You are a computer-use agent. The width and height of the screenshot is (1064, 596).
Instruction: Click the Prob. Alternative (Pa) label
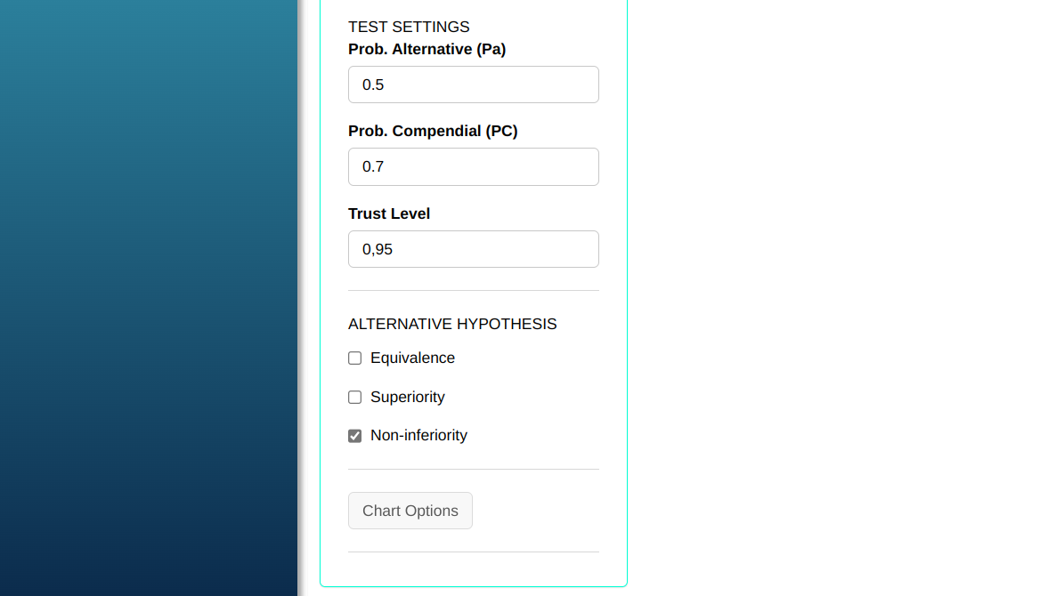426,49
